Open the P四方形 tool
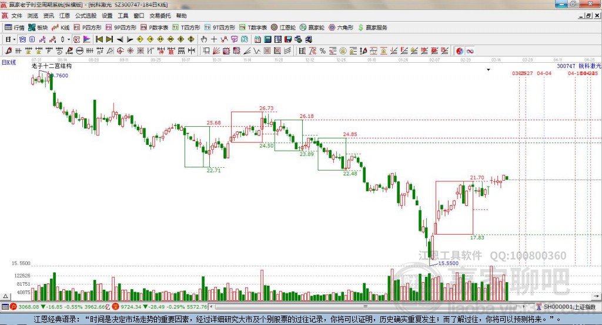This screenshot has height=325, width=602. coord(88,28)
